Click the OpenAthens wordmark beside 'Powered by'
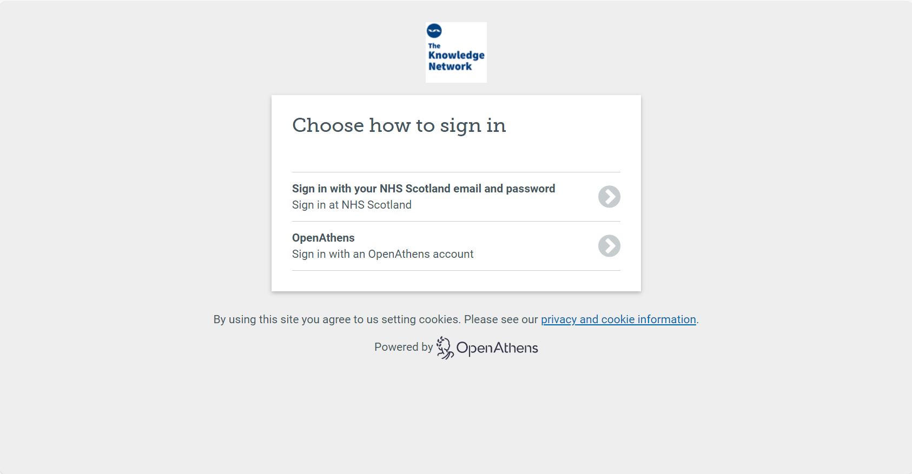This screenshot has width=912, height=474. click(x=497, y=348)
